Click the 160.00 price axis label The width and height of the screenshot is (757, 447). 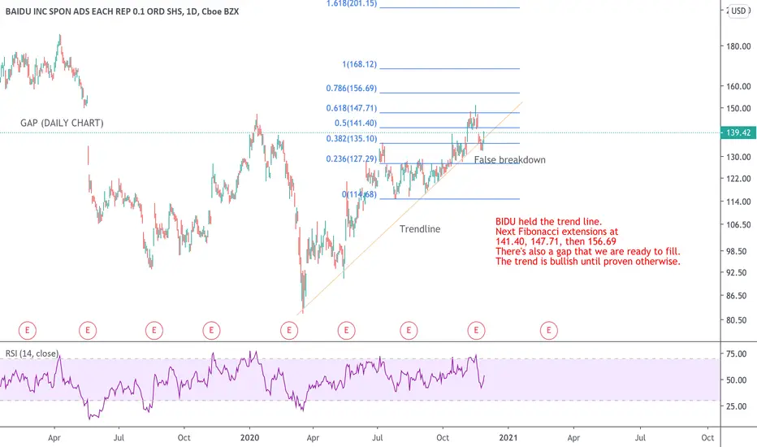pos(738,86)
